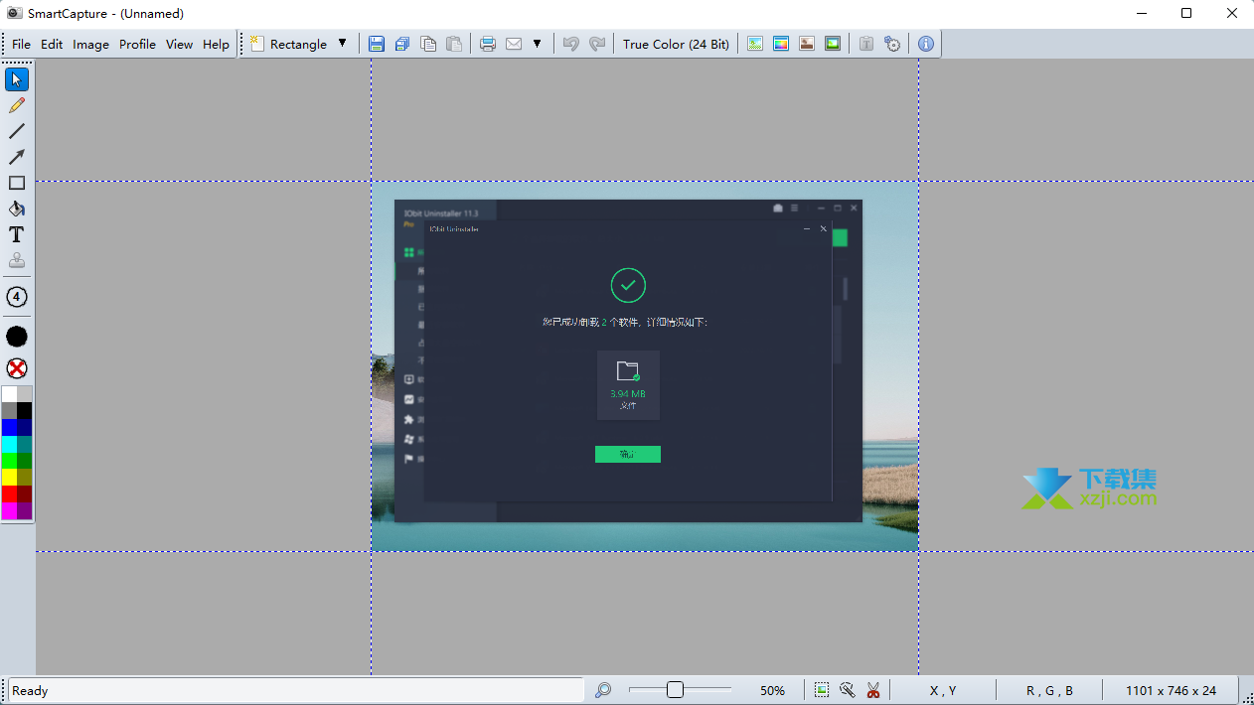Open the File menu

pos(21,44)
